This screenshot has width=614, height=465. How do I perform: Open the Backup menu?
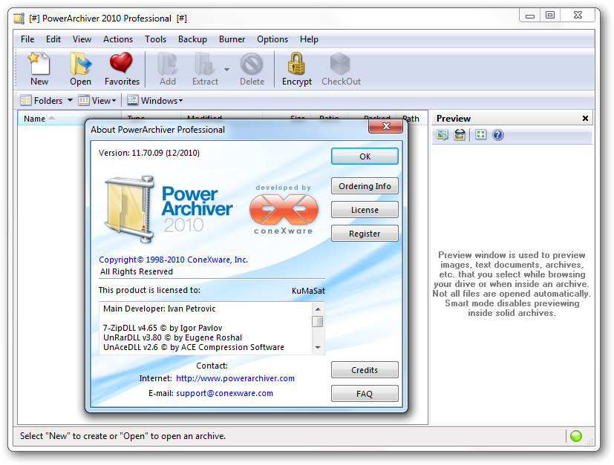pos(192,39)
